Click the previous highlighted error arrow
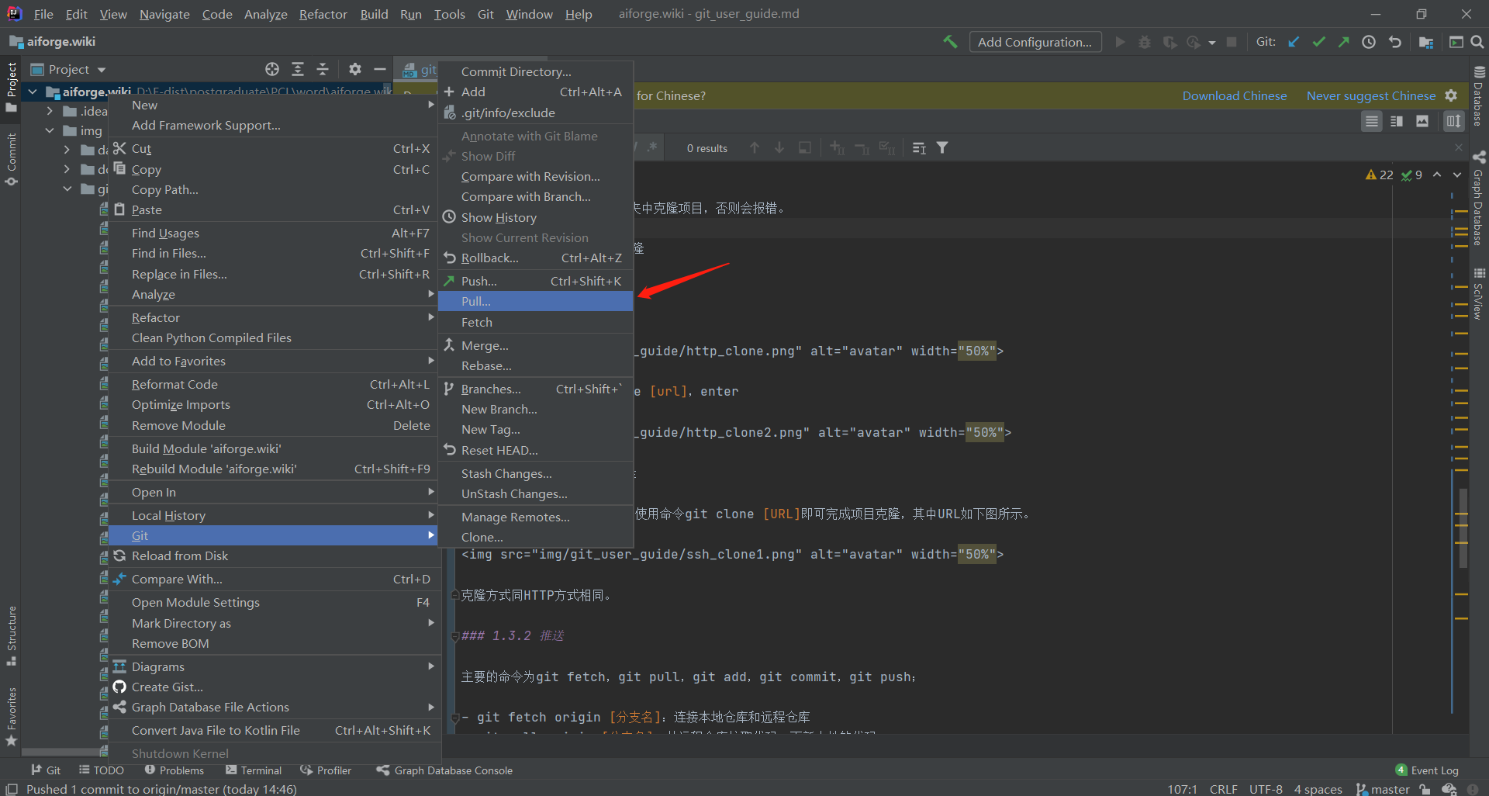Screen dimensions: 1489x796 (x=1437, y=175)
